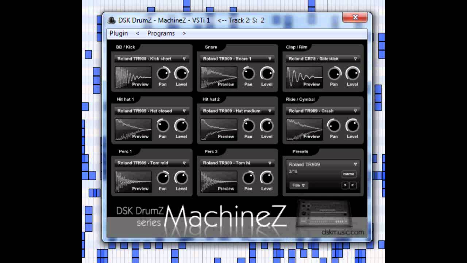This screenshot has height=263, width=467.
Task: Go to previous preset with < arrow
Action: click(345, 186)
